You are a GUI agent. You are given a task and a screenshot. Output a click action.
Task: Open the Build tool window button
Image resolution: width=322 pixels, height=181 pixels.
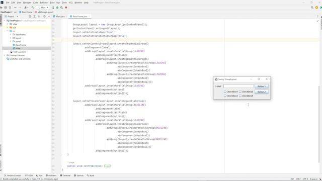(91, 175)
